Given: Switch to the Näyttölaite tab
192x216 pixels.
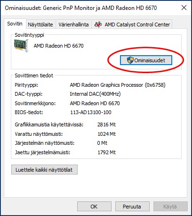Looking at the screenshot, I should click(40, 25).
